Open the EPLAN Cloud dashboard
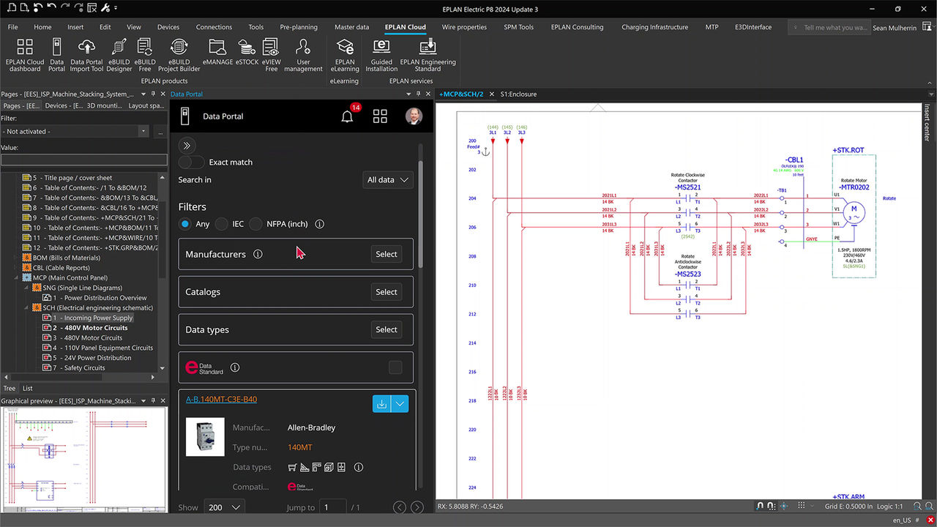Image resolution: width=937 pixels, height=527 pixels. click(24, 53)
